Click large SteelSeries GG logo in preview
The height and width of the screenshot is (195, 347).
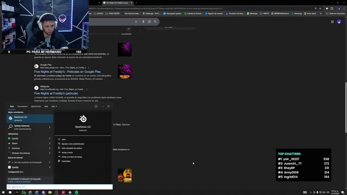pos(83,119)
